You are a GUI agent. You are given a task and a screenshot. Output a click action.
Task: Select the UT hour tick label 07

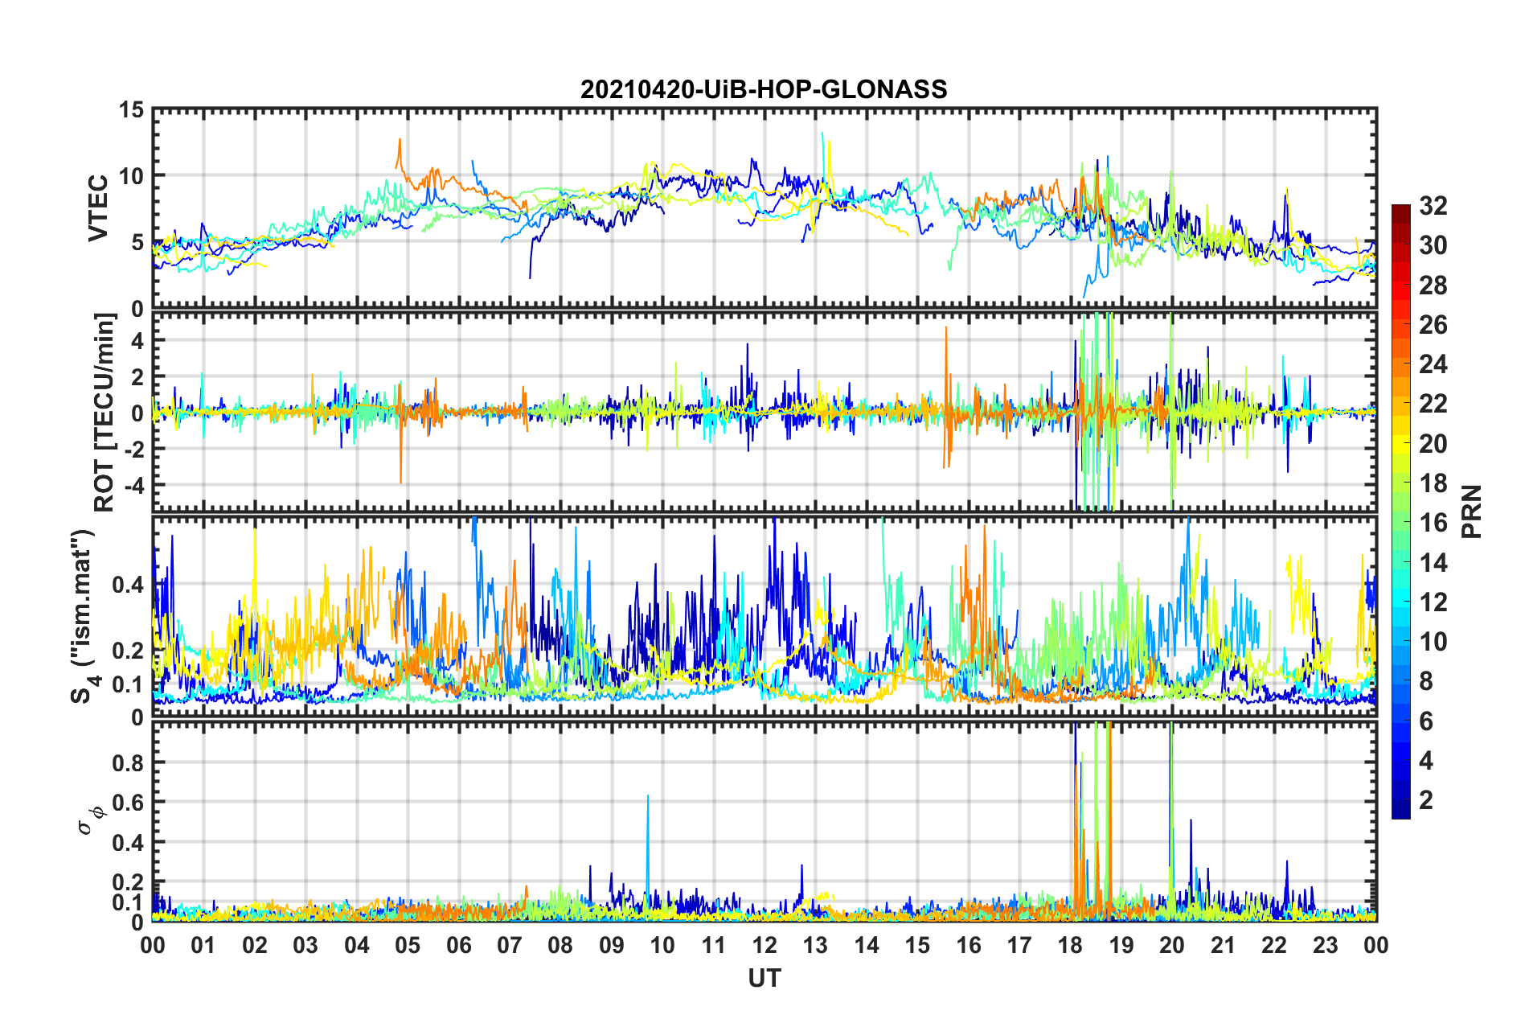coord(510,945)
